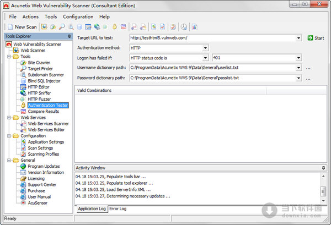Click Application Settings toolbar icon
This screenshot has width=331, height=225.
pos(154,27)
